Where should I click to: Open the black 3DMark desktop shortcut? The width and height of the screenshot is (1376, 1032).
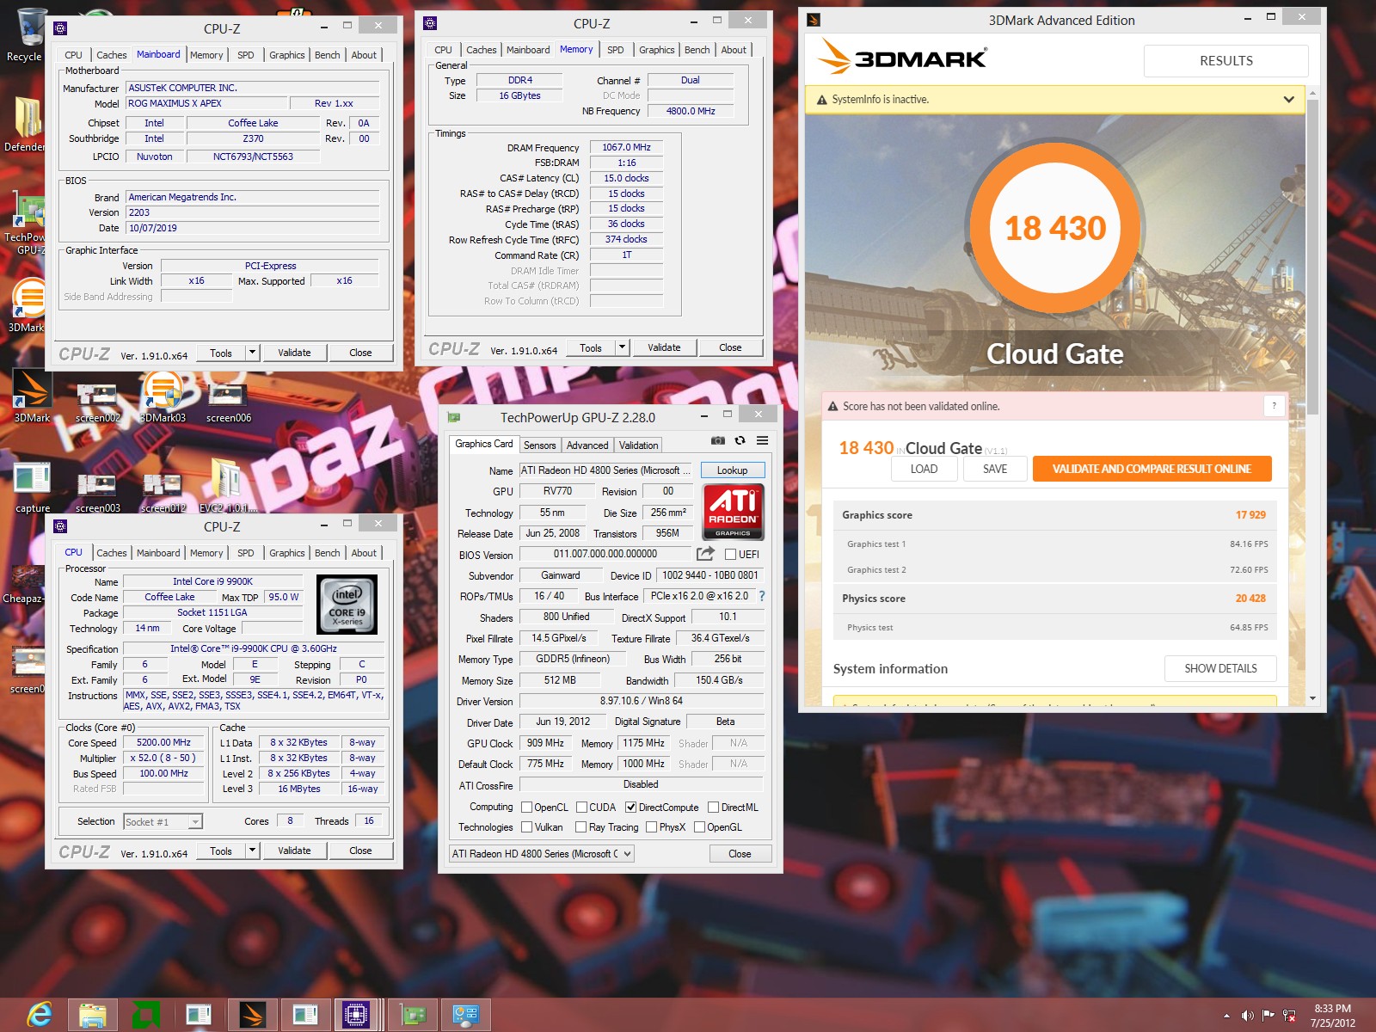32,396
